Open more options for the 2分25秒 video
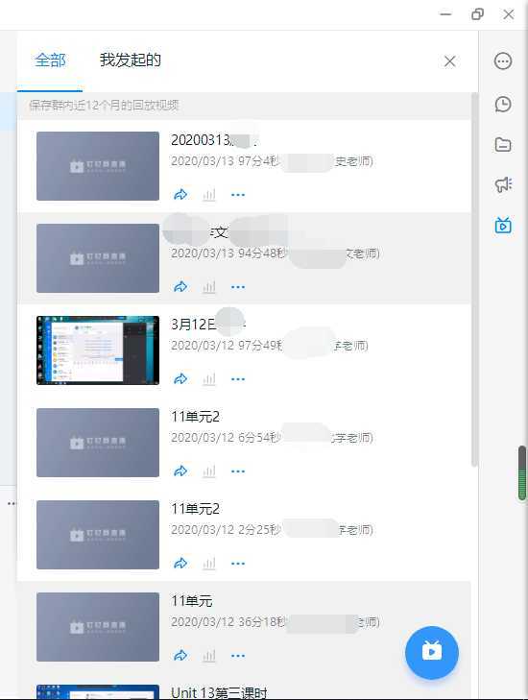This screenshot has height=700, width=528. 238,564
